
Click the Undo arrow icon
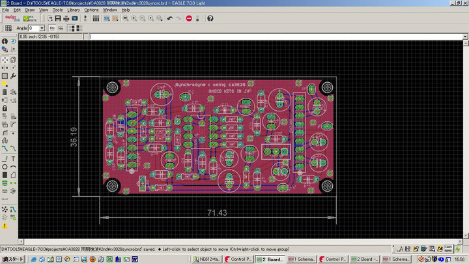click(x=170, y=18)
